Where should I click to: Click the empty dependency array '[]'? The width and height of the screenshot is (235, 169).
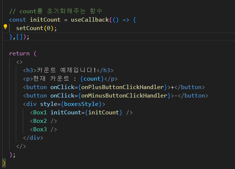pyautogui.click(x=19, y=37)
